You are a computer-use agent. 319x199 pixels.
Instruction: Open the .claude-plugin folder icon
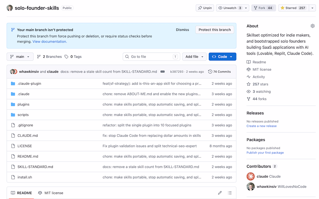(x=13, y=83)
